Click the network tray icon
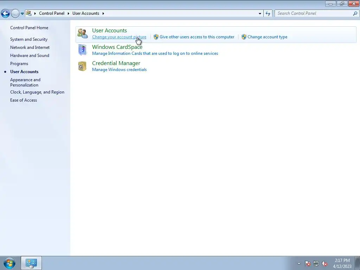 (x=316, y=263)
